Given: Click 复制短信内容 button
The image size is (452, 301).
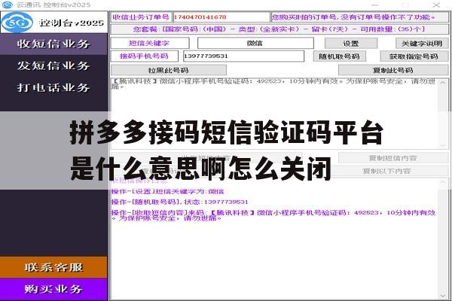Looking at the screenshot, I should [x=393, y=158].
